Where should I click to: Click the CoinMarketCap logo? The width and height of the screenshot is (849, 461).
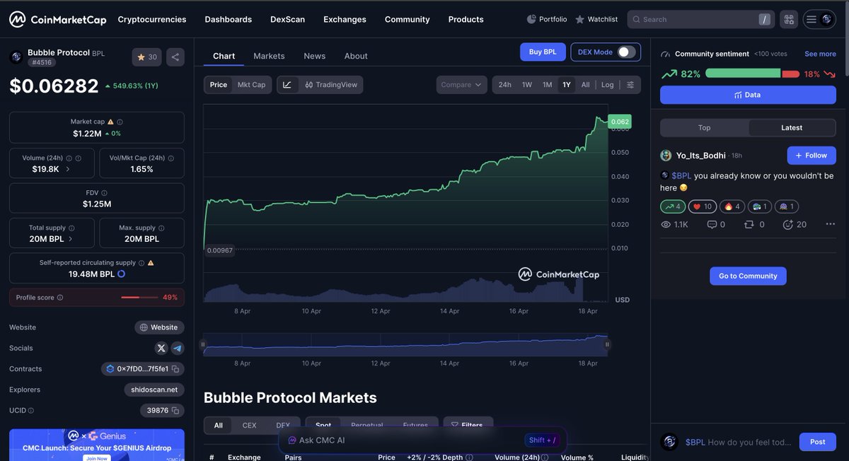57,19
